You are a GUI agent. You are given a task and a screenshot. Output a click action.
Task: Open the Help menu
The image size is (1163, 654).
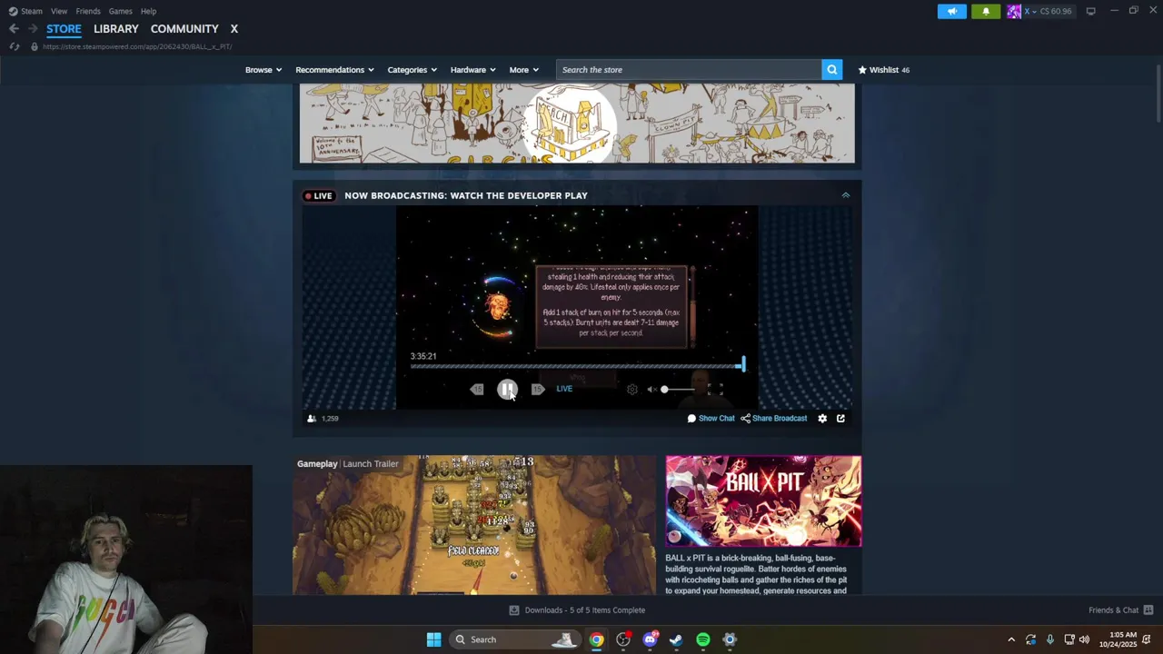148,11
